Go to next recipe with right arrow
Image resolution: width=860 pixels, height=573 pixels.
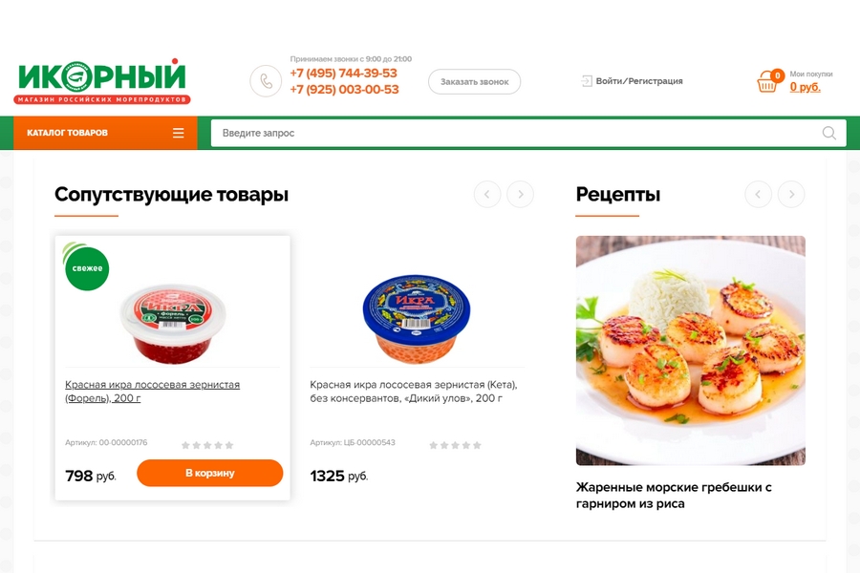791,194
